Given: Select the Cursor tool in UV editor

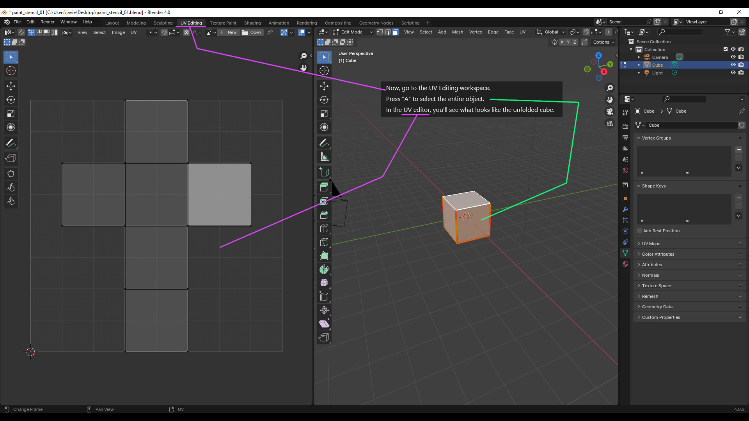Looking at the screenshot, I should (x=11, y=71).
